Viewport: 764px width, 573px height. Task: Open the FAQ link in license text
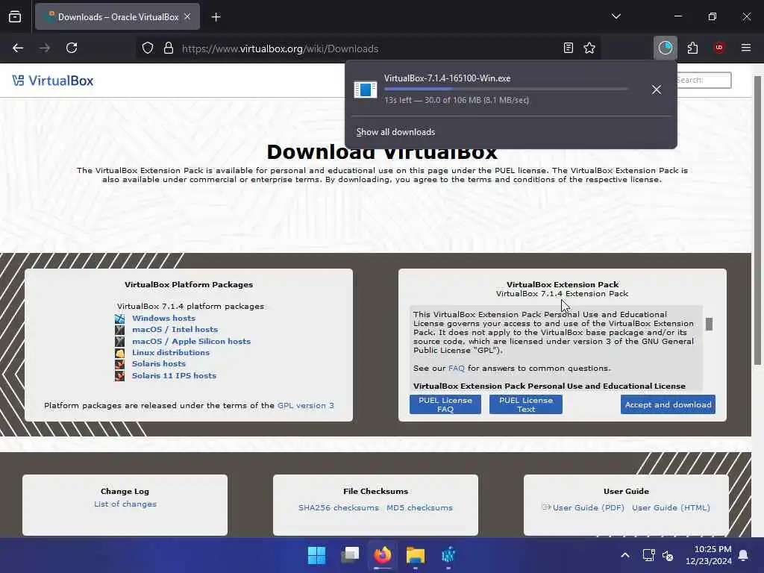pos(456,369)
